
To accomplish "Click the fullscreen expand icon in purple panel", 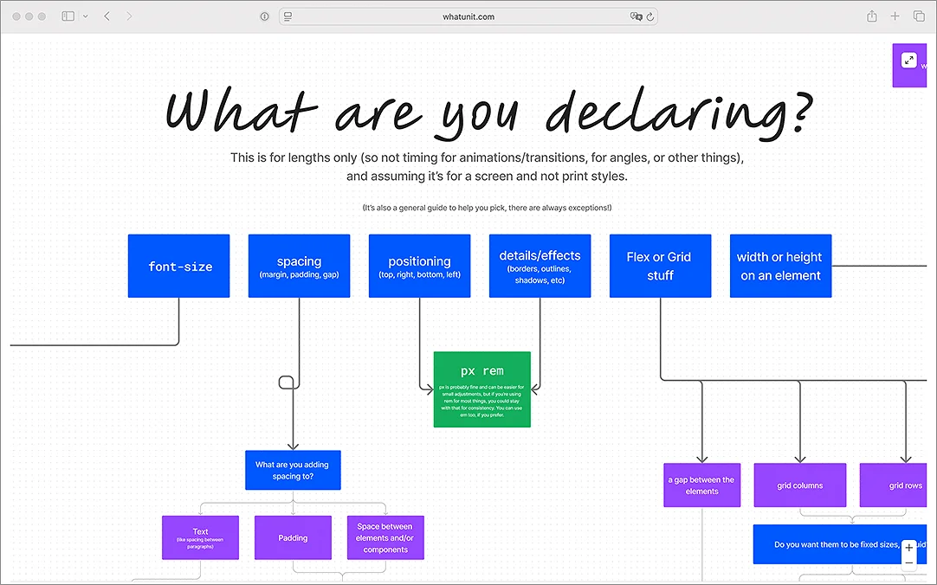I will 909,61.
